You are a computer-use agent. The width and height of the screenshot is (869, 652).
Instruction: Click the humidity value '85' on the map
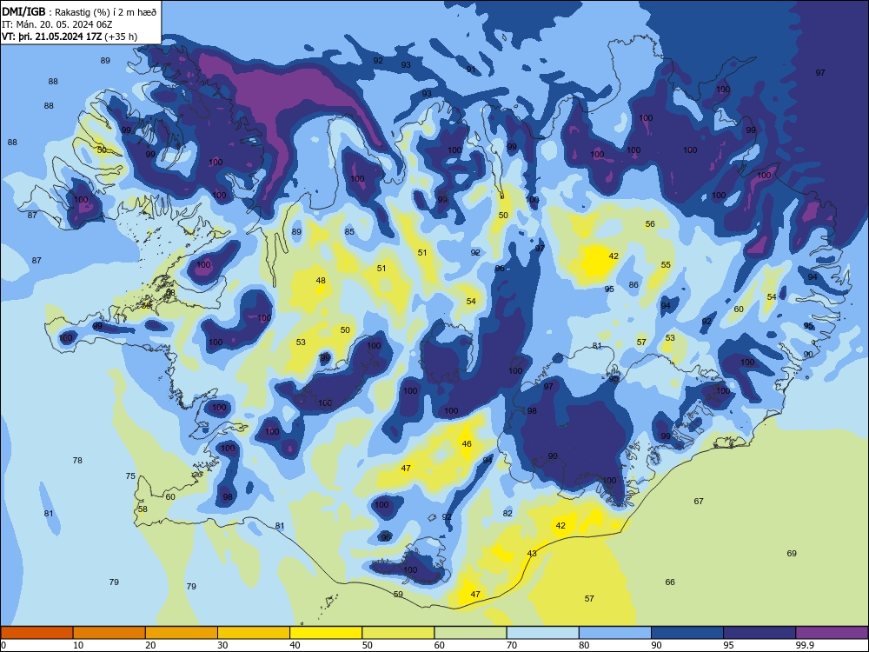(349, 232)
